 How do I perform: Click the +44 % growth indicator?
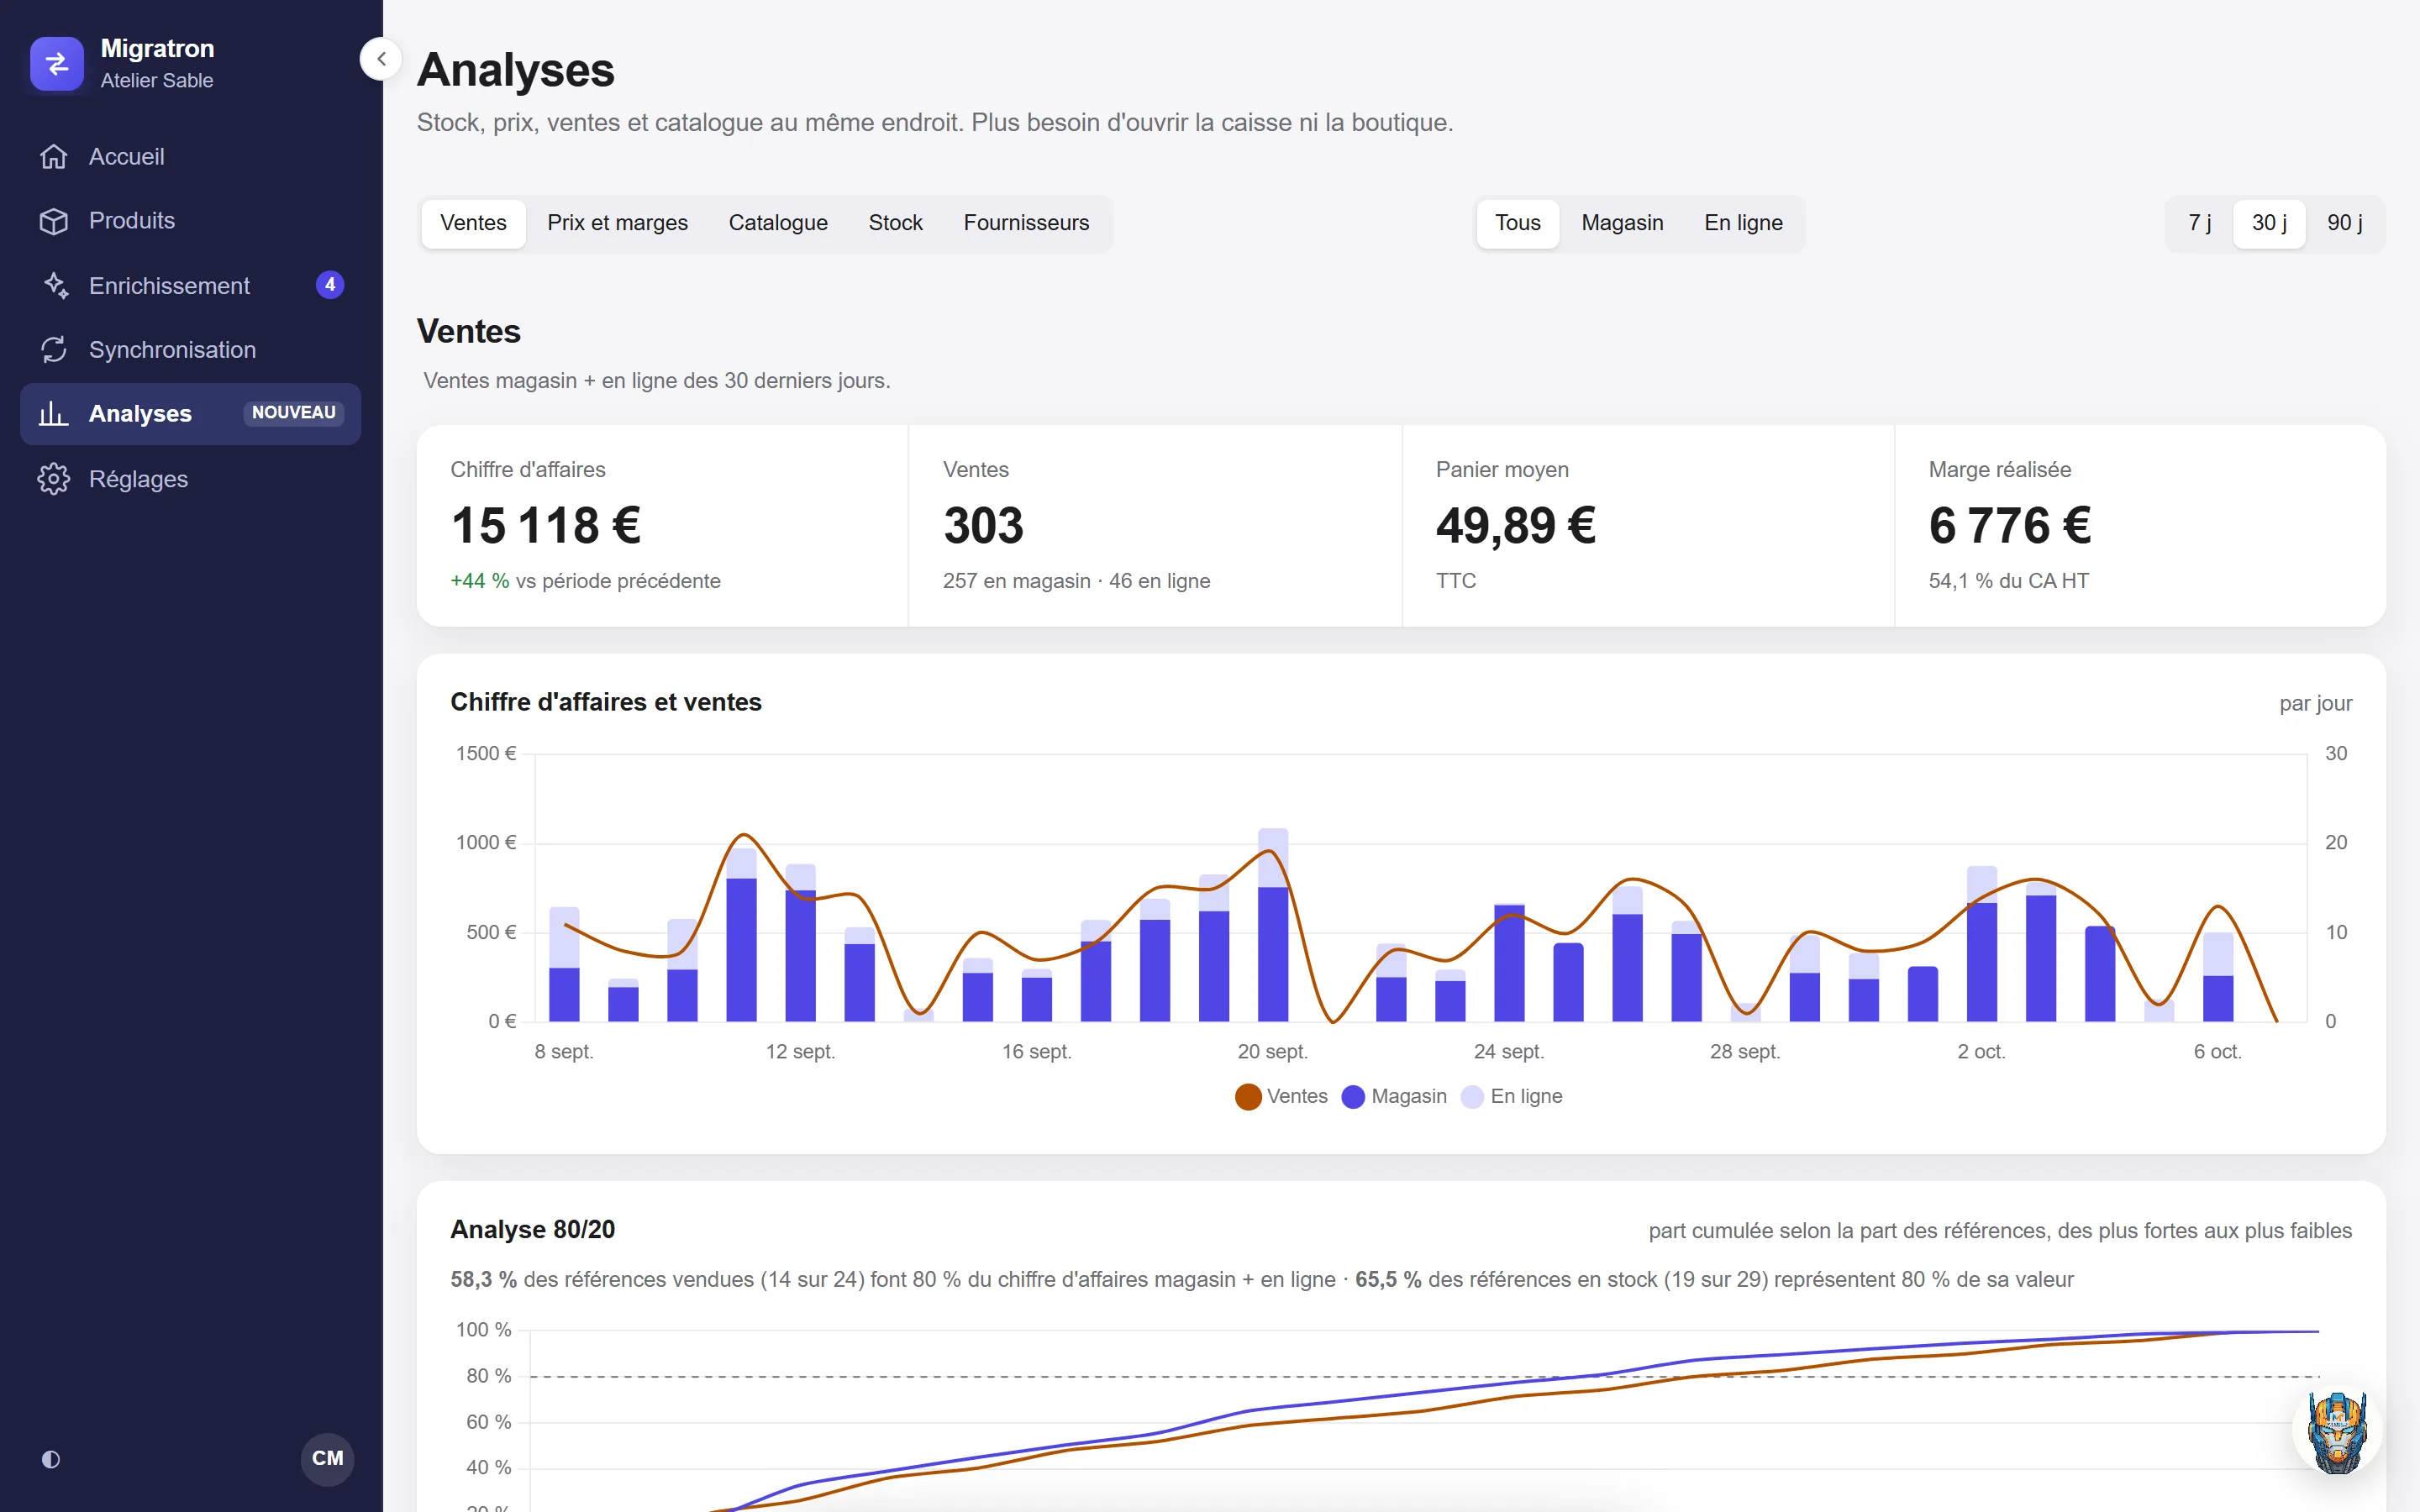coord(480,581)
